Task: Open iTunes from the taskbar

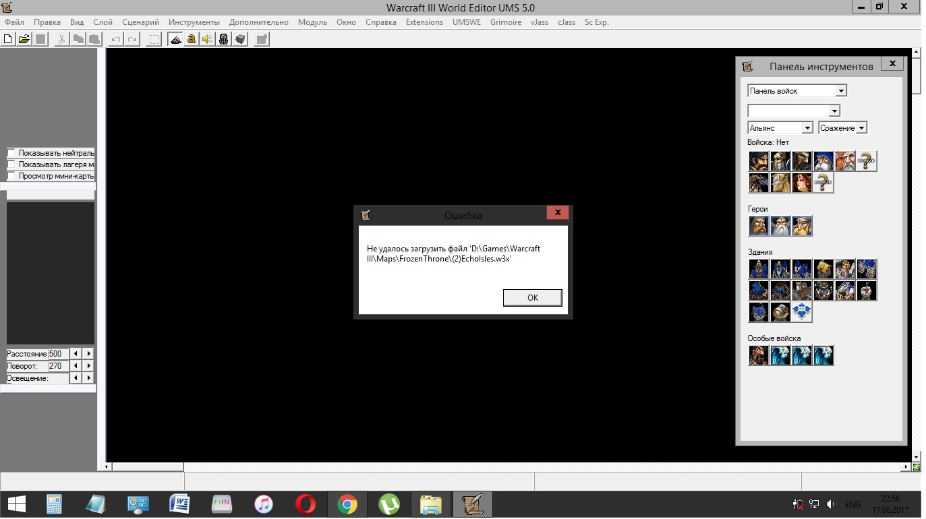Action: (x=263, y=504)
